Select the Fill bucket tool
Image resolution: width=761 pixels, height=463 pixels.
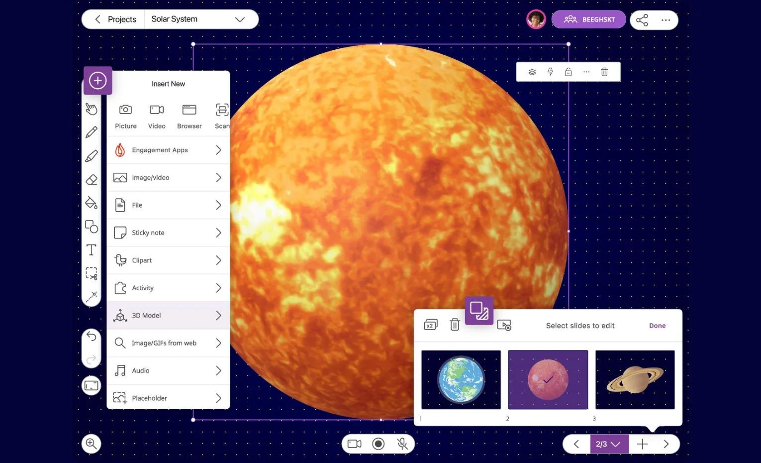coord(91,203)
